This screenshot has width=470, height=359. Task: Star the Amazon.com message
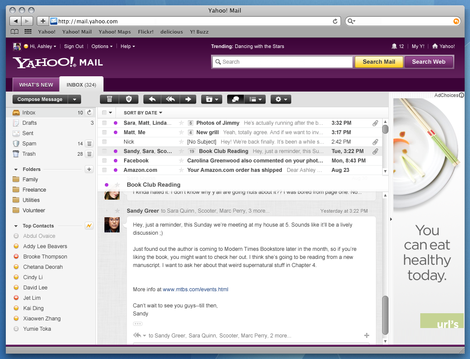(x=181, y=170)
